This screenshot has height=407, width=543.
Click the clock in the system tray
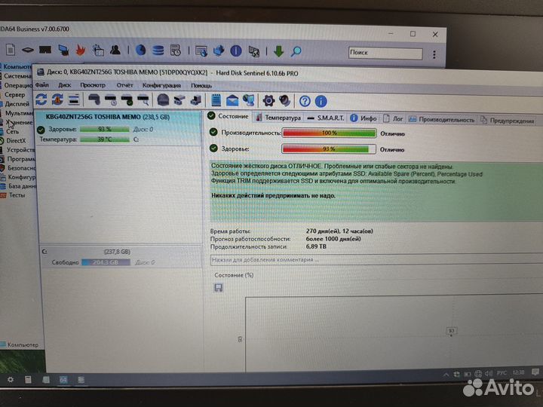click(518, 373)
